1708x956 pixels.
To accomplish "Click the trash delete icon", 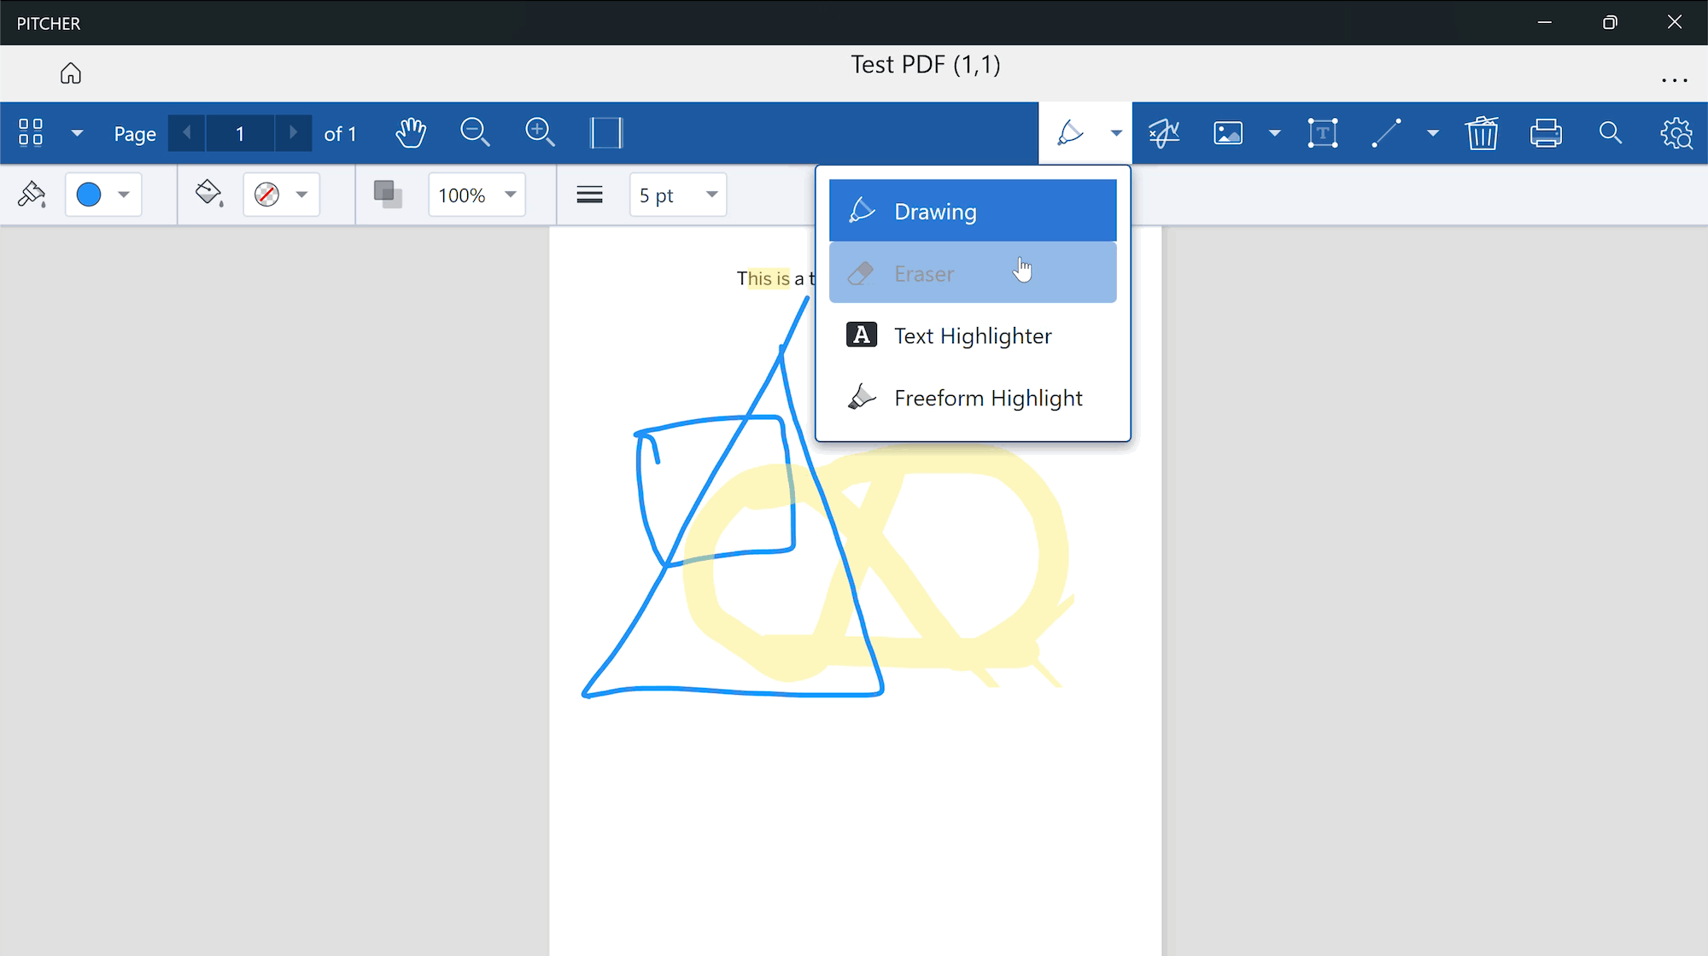I will click(1482, 133).
